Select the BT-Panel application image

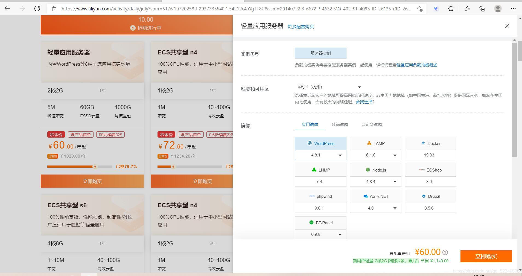321,223
